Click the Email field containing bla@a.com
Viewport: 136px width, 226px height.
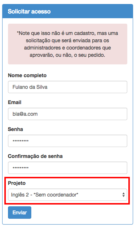[x=68, y=114]
